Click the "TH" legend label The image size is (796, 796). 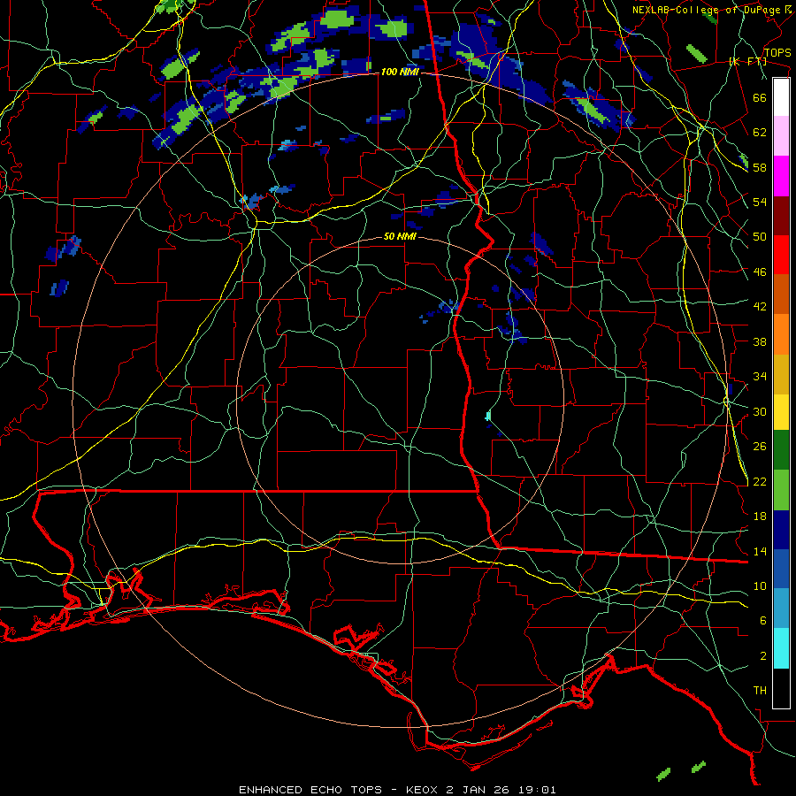click(x=760, y=691)
